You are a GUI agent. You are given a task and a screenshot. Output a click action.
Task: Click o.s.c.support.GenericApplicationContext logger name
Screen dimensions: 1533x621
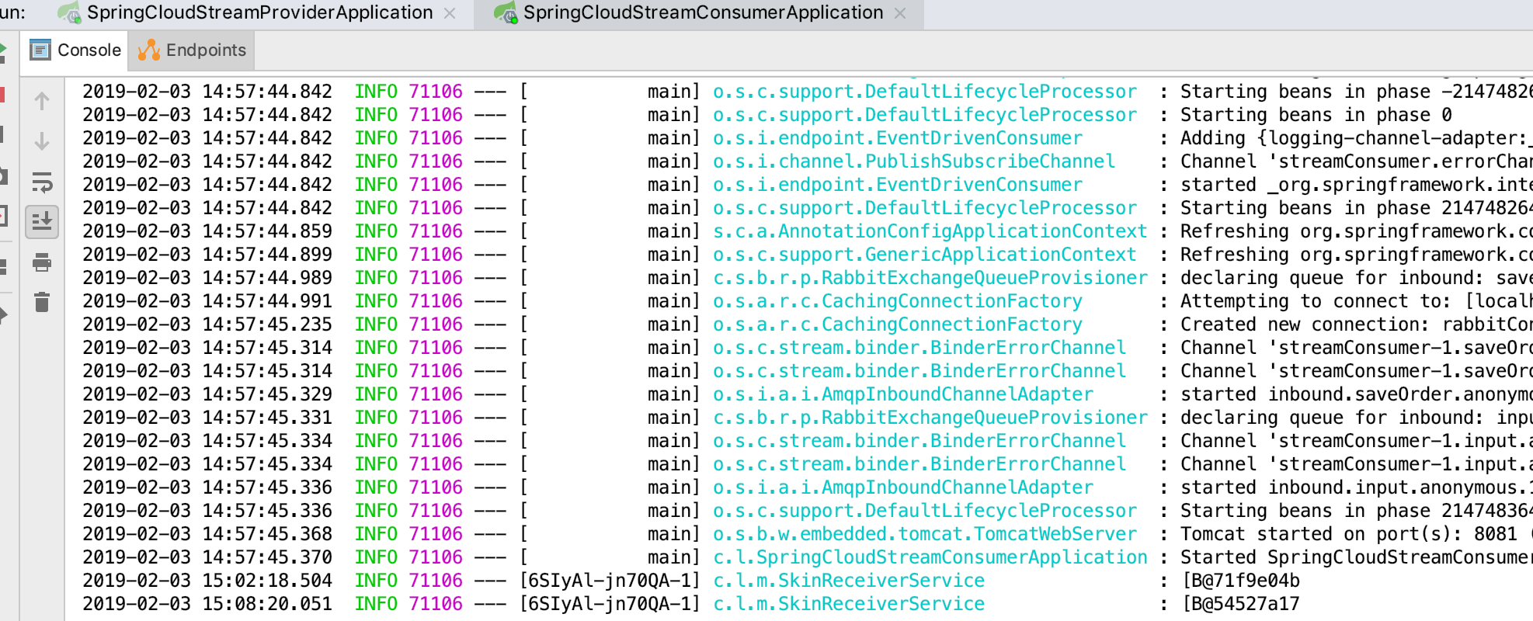[925, 255]
